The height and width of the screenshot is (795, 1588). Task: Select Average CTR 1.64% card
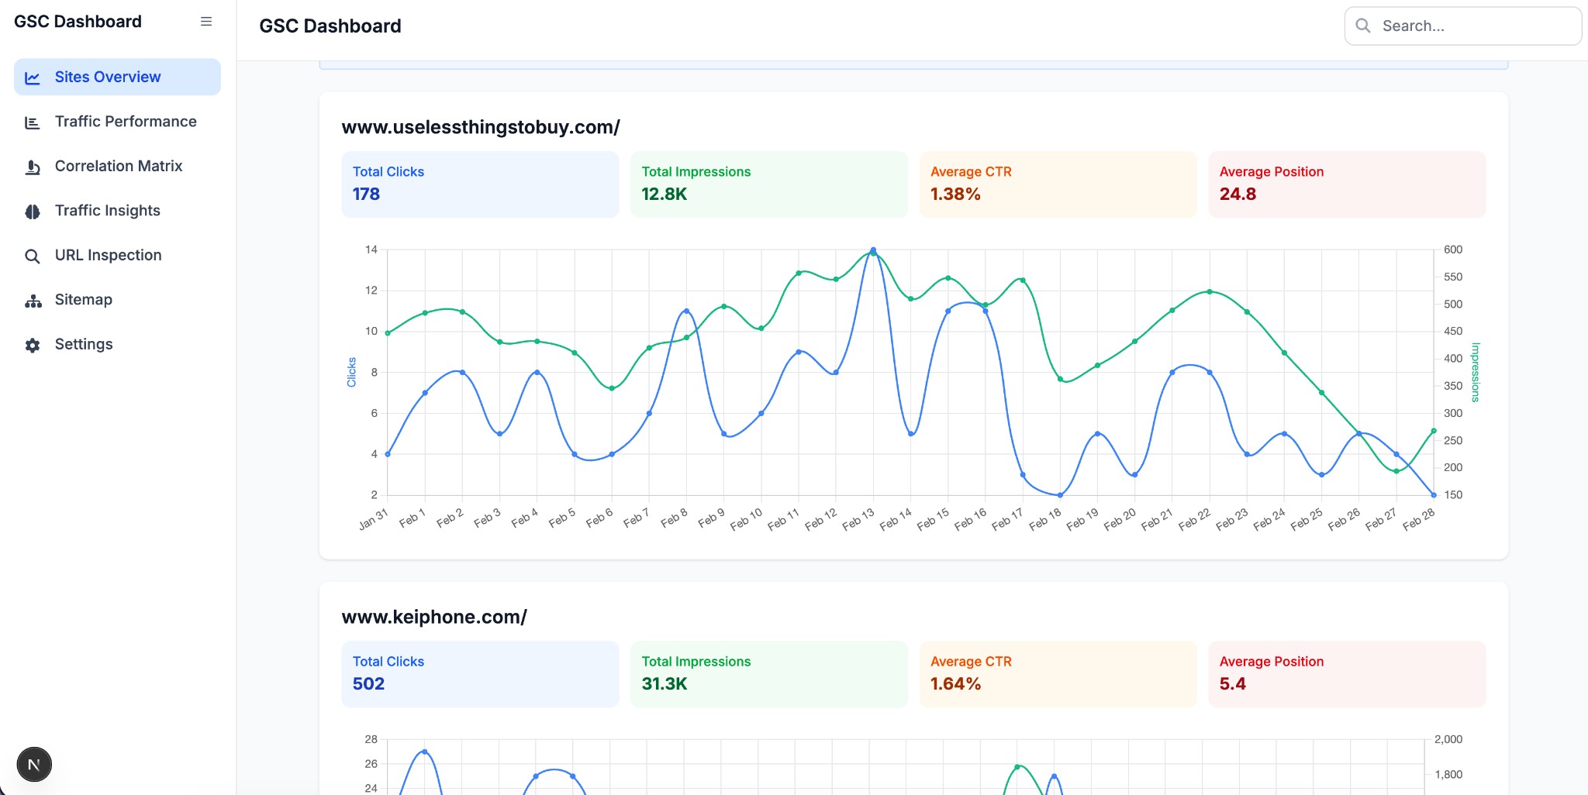tap(1058, 674)
